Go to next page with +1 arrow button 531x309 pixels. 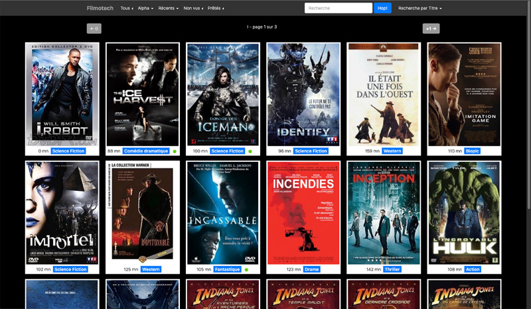431,29
